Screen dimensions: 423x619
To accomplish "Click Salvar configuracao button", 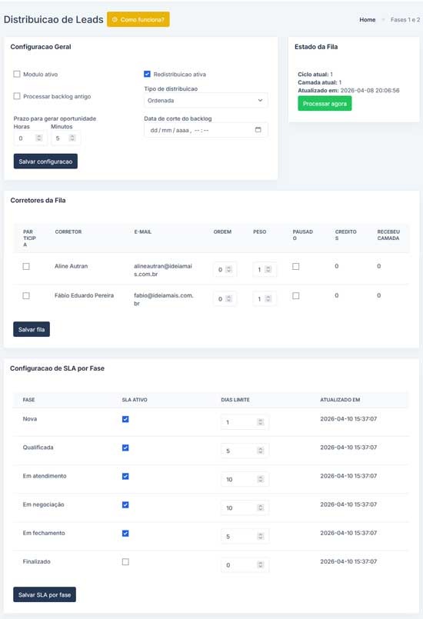I will click(x=45, y=161).
